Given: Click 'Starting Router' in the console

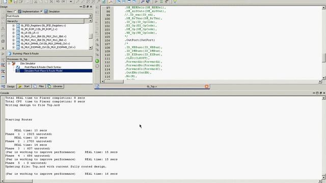Looking at the screenshot, I should (x=19, y=119).
